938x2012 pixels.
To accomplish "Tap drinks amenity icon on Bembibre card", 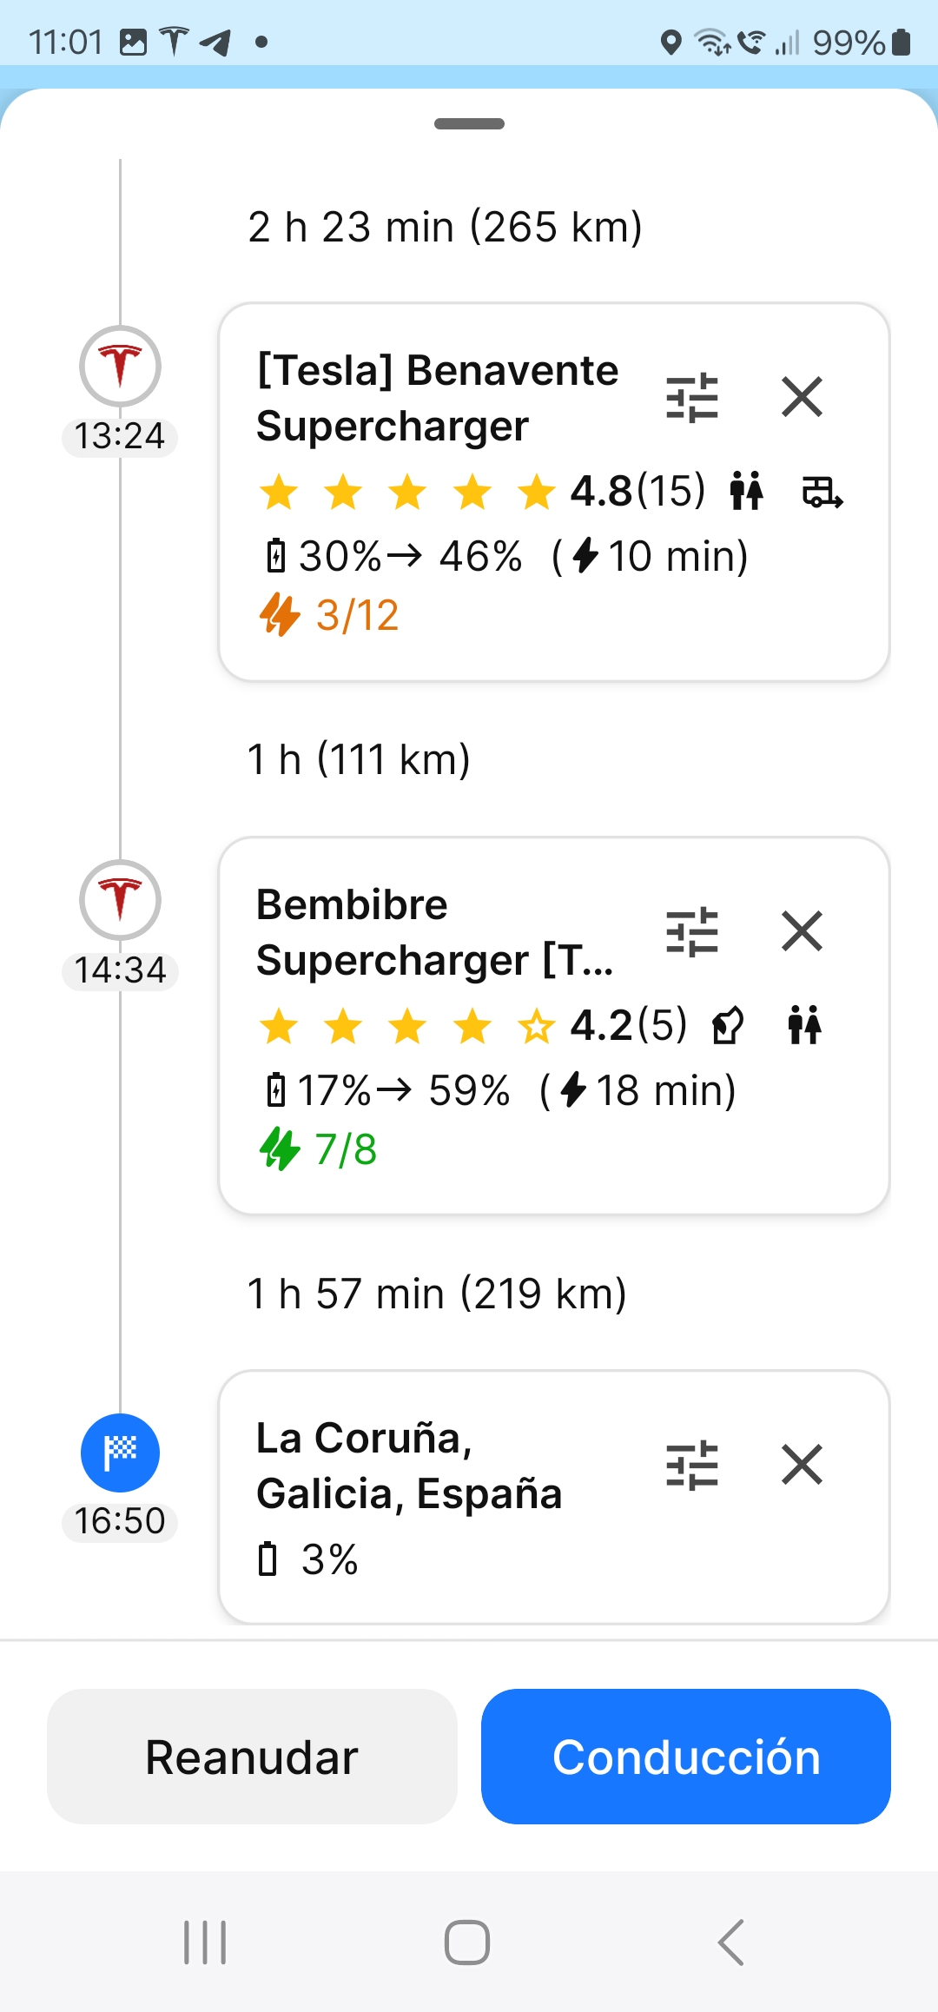I will tap(728, 1025).
